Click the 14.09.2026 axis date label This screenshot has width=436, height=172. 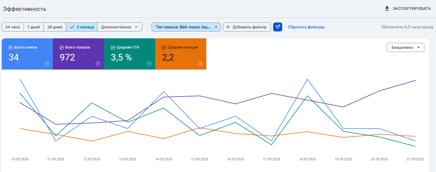(164, 159)
